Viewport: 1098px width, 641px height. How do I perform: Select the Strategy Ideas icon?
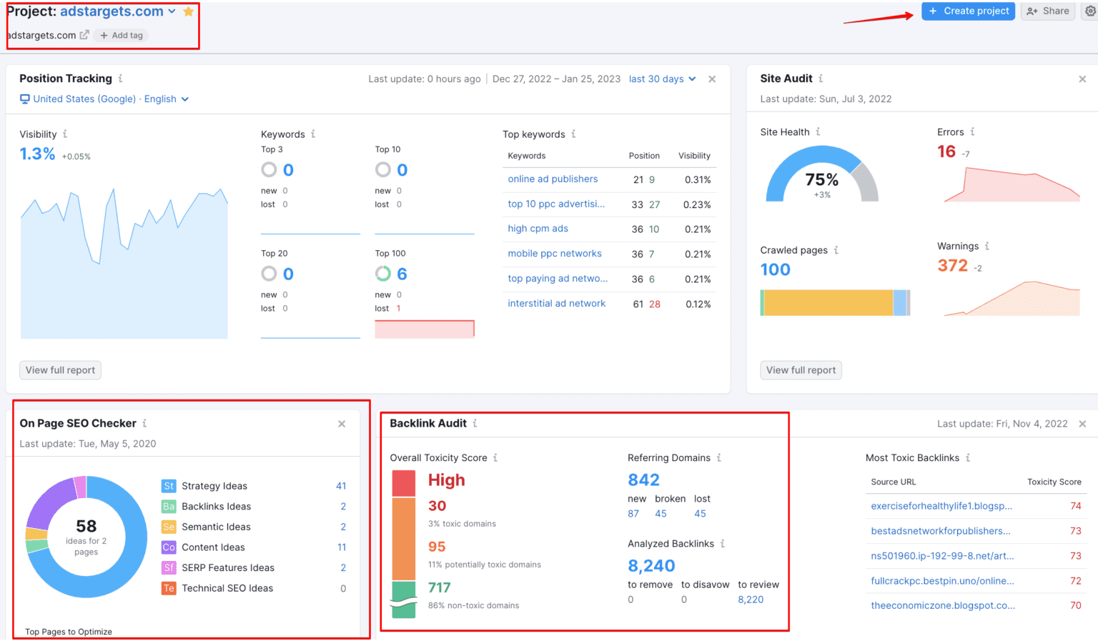(169, 486)
